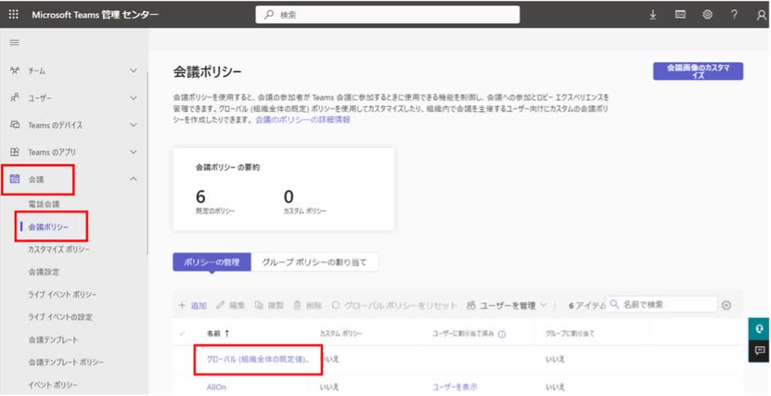Open ライブ イベントの設定 in sidebar

pos(60,317)
